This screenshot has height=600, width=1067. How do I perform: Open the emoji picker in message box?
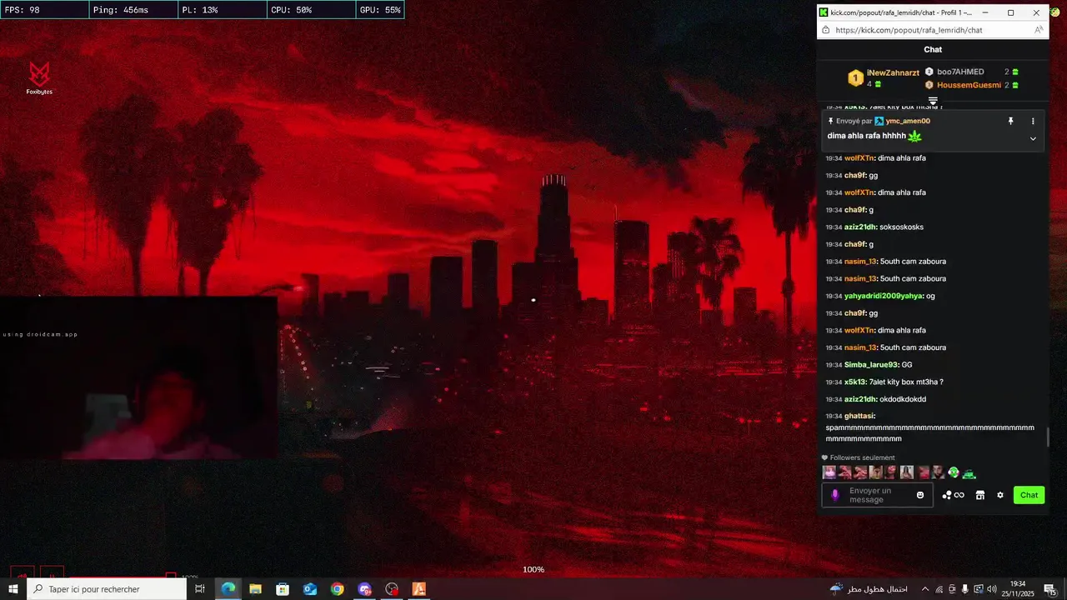coord(920,495)
